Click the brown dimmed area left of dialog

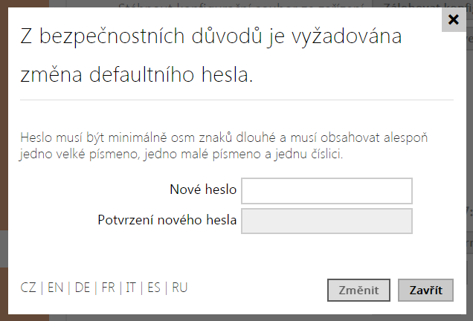pyautogui.click(x=3, y=149)
